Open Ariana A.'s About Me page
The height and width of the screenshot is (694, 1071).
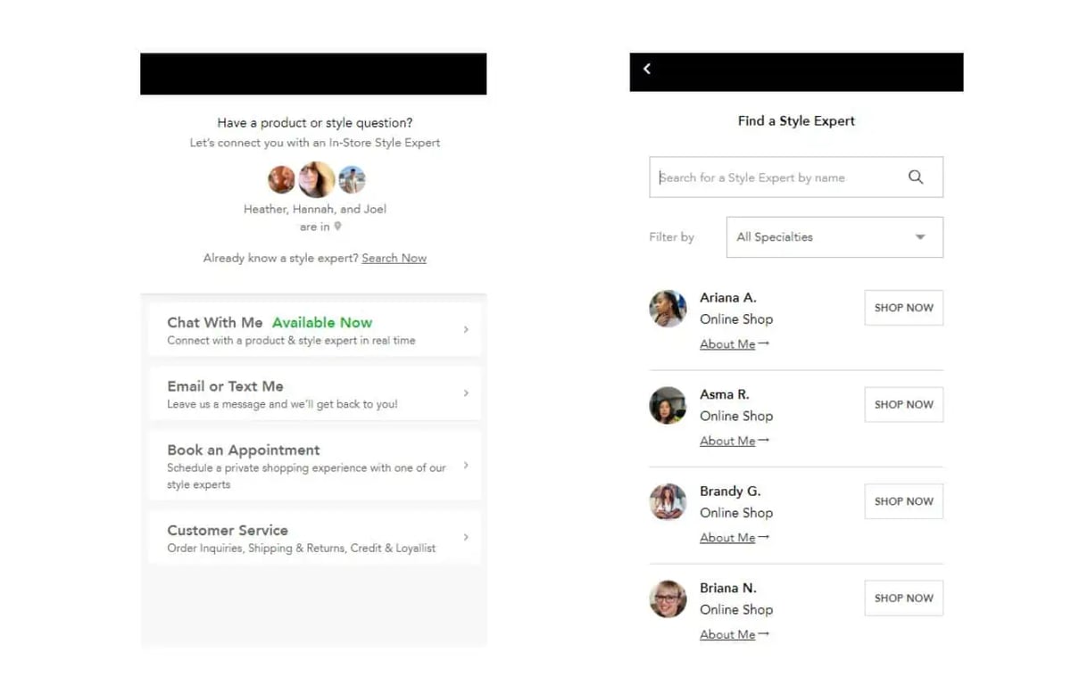(x=727, y=343)
